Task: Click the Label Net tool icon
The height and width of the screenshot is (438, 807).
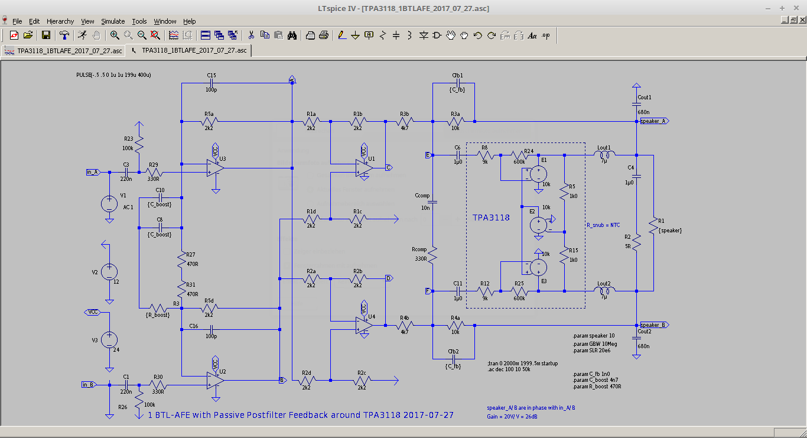Action: pos(369,35)
